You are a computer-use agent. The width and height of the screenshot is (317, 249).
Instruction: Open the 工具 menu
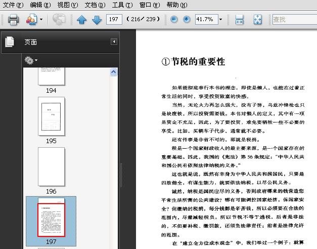coord(122,5)
